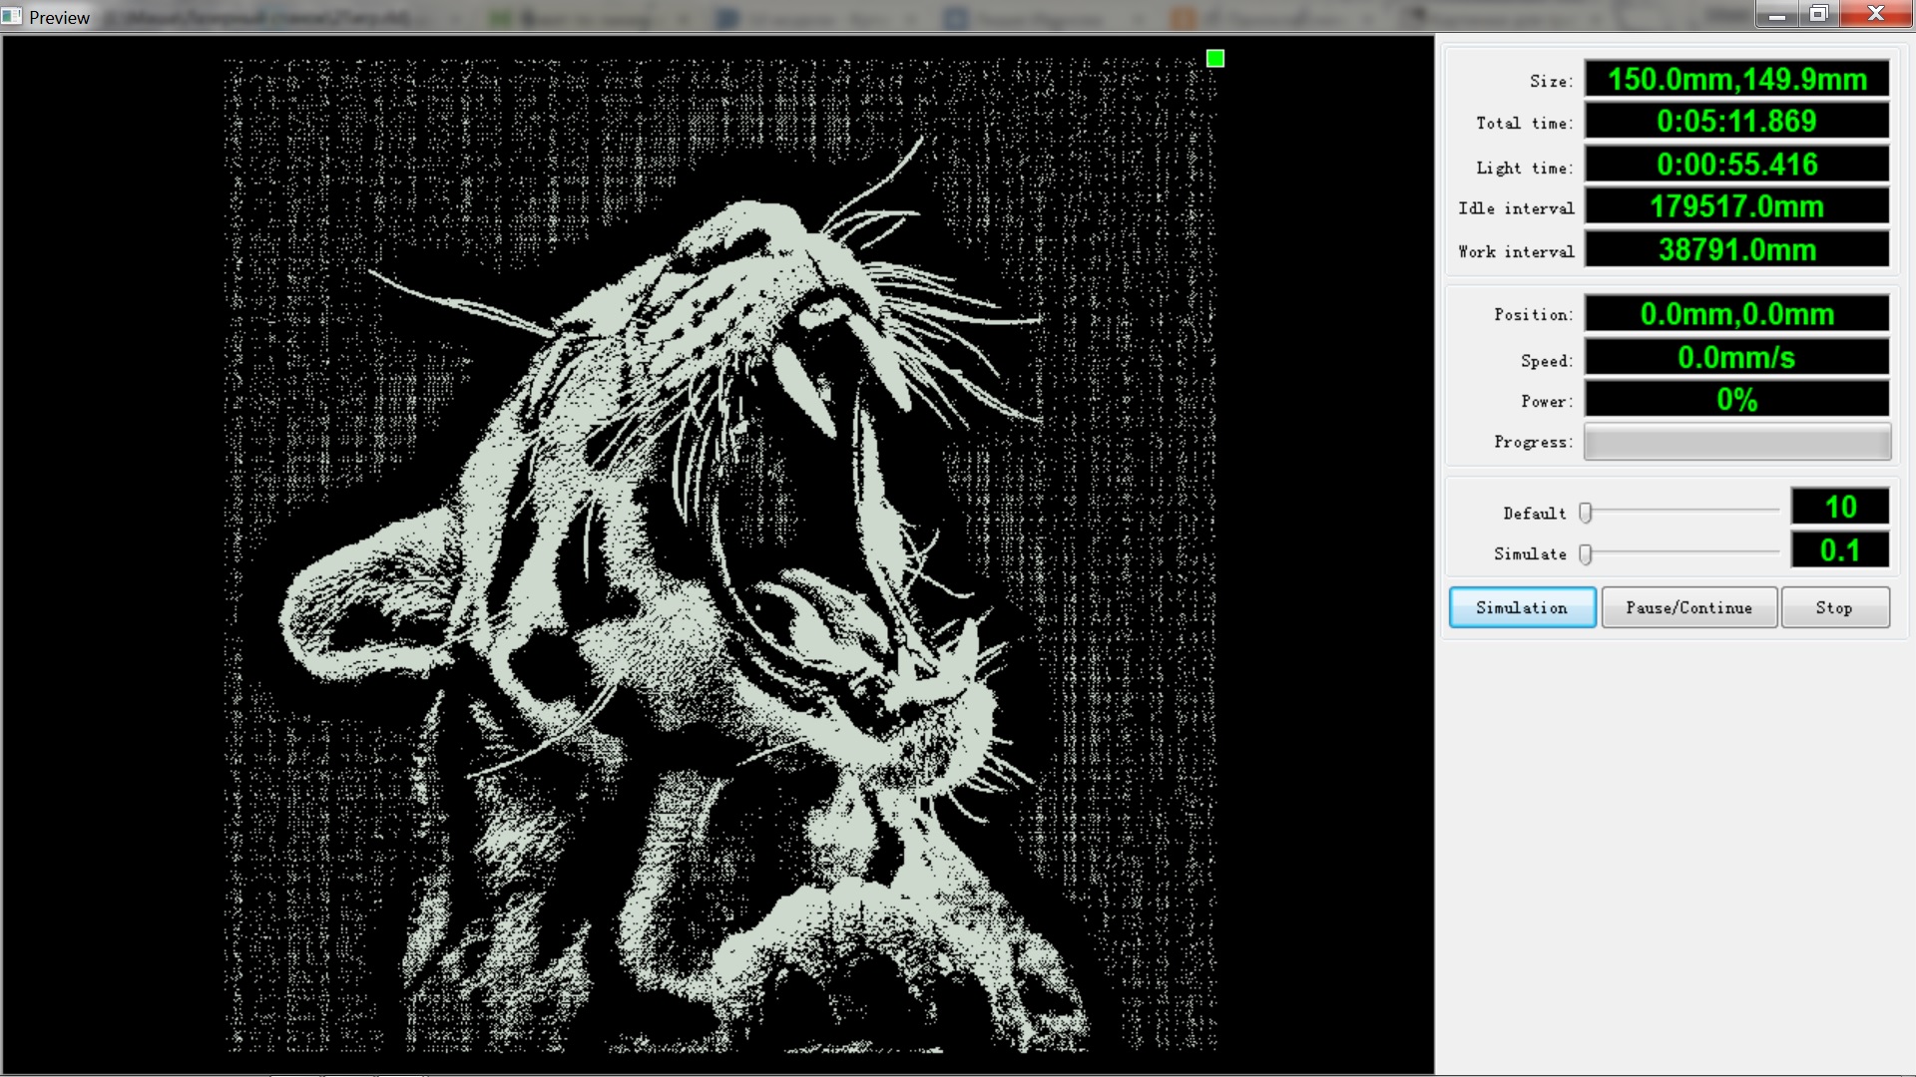Screen dimensions: 1916x1077
Task: Click the Work interval label
Action: [x=1516, y=252]
